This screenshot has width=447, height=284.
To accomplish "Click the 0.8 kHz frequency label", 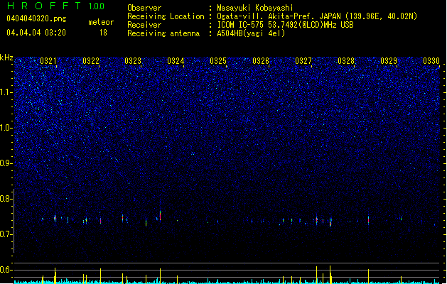I will click(6, 199).
